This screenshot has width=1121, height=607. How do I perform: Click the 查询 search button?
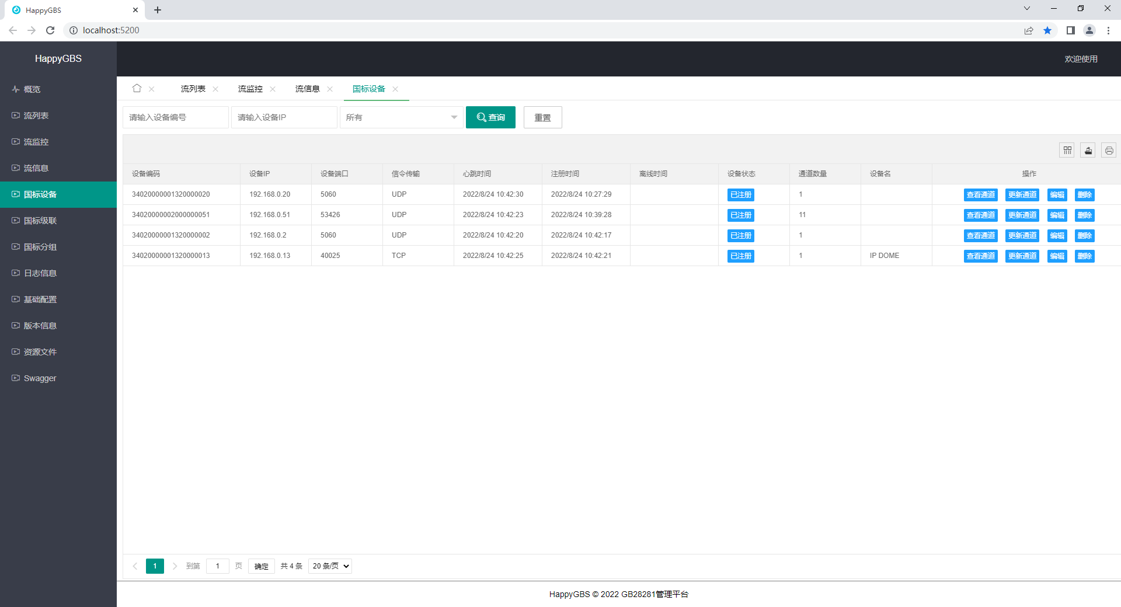click(x=490, y=117)
